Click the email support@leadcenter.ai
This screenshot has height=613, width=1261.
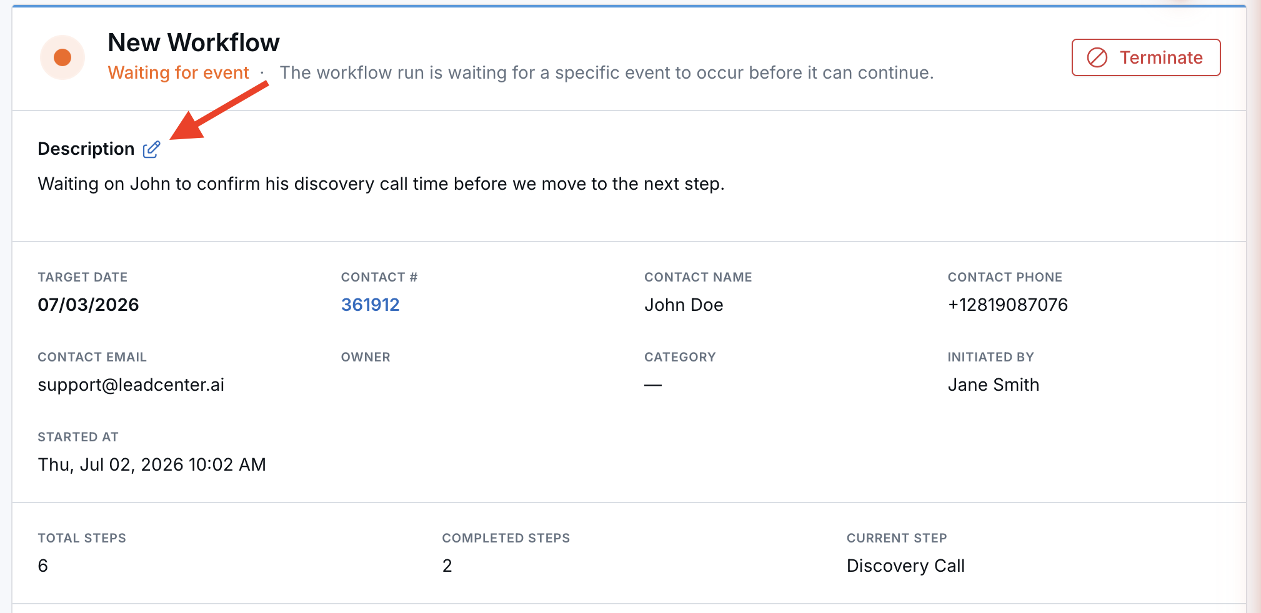[131, 385]
